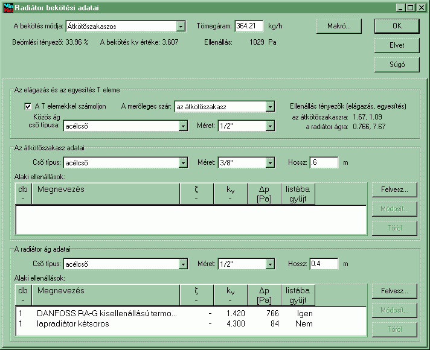Click the kv value 1.420

click(x=236, y=313)
